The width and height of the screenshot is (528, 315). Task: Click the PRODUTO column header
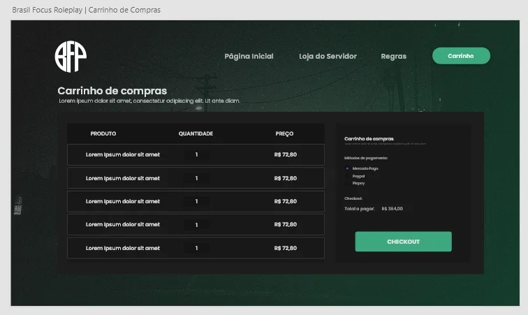pos(103,133)
